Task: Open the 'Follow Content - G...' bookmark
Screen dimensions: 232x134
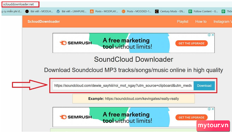Action: point(203,11)
